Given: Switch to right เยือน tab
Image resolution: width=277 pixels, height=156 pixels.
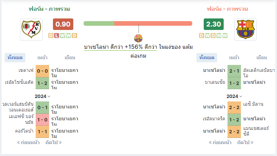Looking at the screenshot, I should [262, 58].
